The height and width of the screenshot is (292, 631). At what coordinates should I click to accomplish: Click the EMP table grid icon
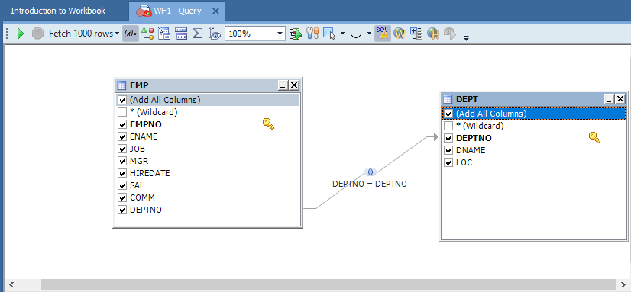pyautogui.click(x=121, y=85)
